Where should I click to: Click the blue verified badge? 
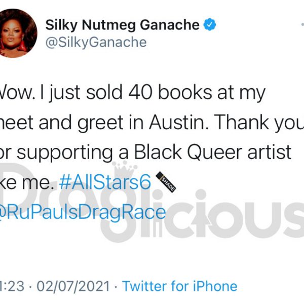pyautogui.click(x=210, y=25)
